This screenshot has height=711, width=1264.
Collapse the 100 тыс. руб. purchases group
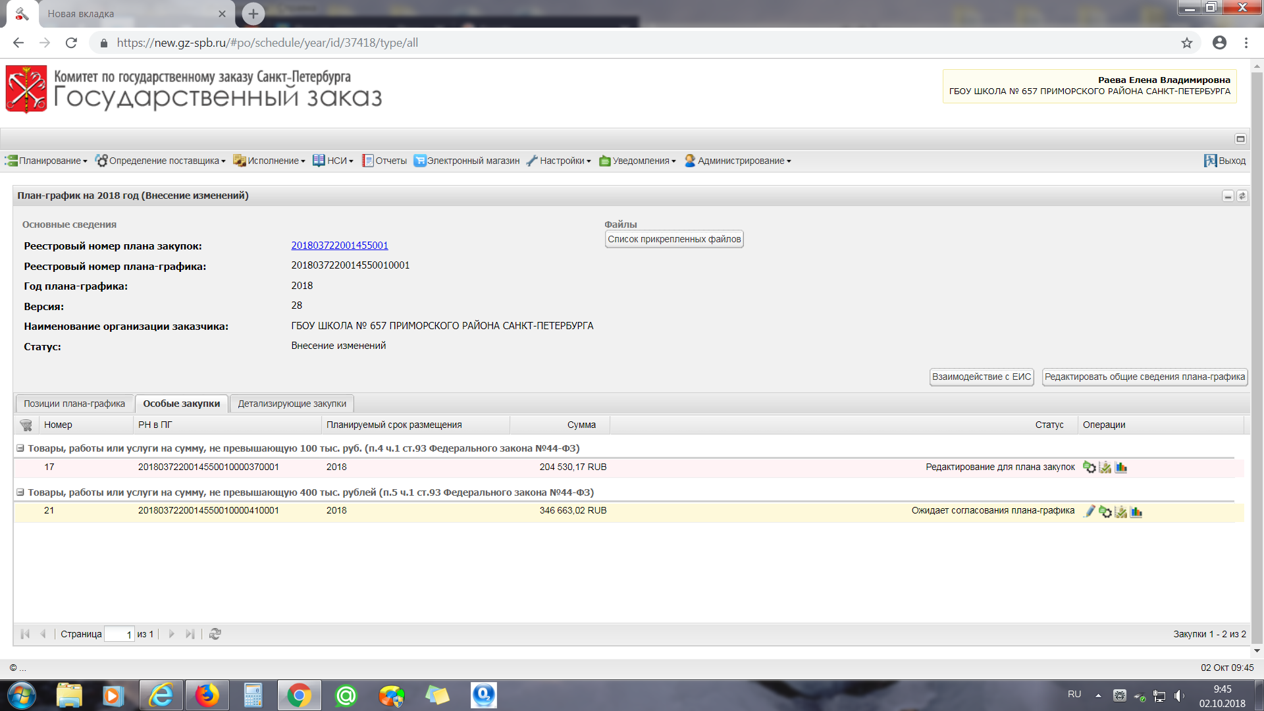pyautogui.click(x=20, y=448)
